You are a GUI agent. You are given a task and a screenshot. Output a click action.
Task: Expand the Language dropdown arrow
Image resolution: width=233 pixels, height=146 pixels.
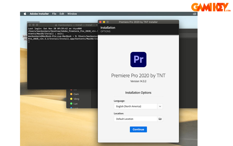[x=160, y=106]
